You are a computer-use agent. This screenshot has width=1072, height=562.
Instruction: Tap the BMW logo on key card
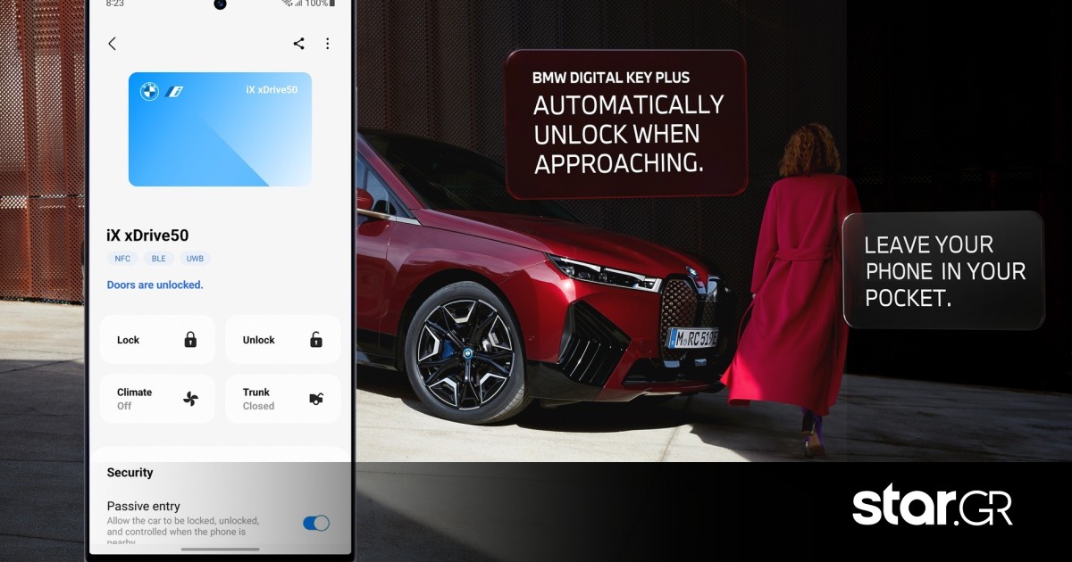149,91
